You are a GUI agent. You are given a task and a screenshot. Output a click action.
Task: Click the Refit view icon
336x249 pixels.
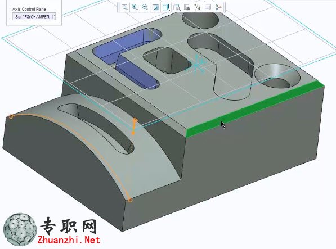point(124,7)
